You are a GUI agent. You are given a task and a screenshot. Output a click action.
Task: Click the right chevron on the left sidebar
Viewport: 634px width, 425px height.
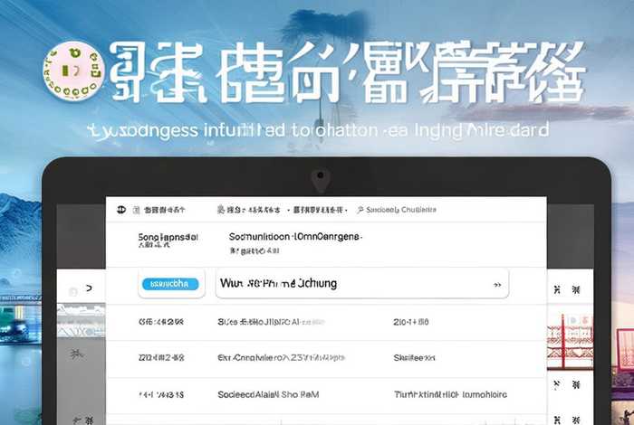(89, 288)
